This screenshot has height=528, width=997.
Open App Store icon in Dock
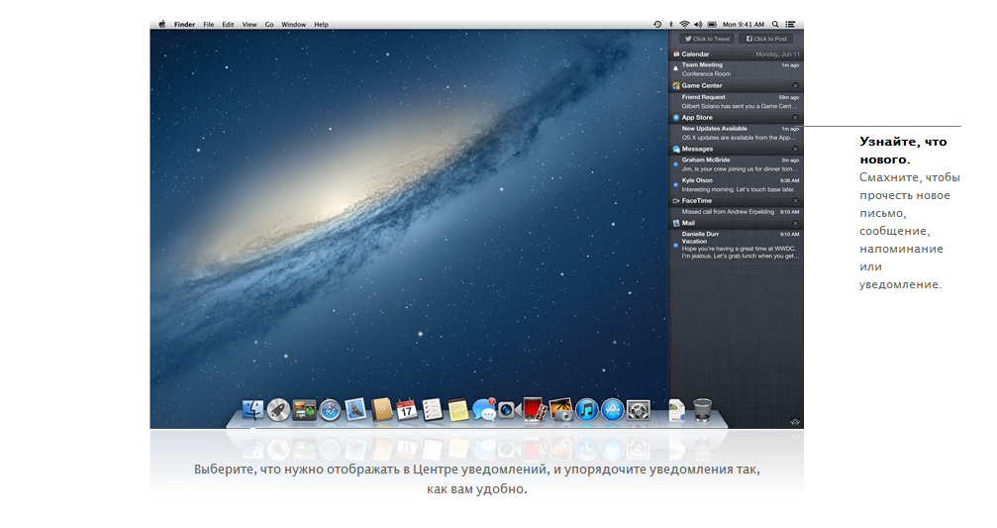point(612,410)
